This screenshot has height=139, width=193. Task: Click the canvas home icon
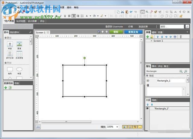point(99,32)
